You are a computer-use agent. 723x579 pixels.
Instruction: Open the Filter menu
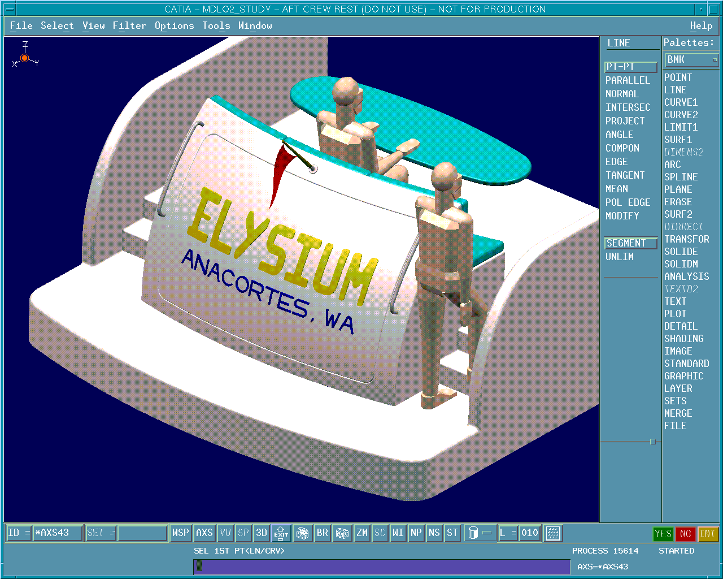pos(129,25)
